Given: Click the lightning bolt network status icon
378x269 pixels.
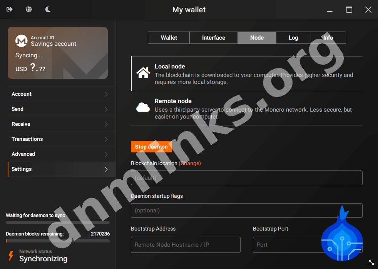Looking at the screenshot, I should pos(11,256).
